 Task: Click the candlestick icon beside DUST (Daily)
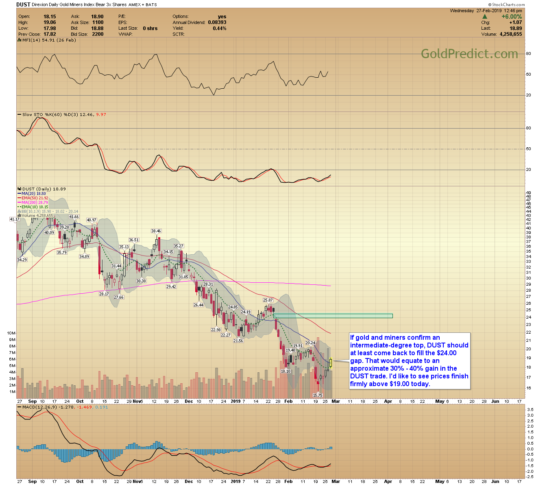(x=20, y=189)
